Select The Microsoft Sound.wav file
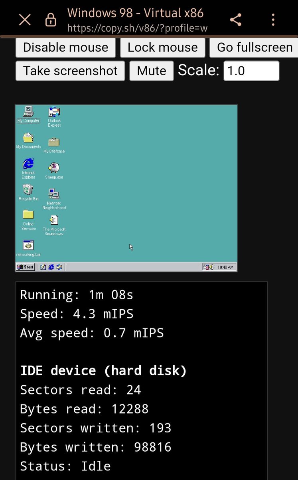Screen dimensions: 298x480 [x=54, y=225]
